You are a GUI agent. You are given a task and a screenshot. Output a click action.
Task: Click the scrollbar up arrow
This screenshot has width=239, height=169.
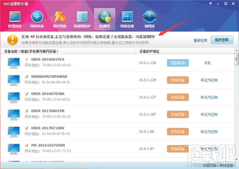pos(236,50)
